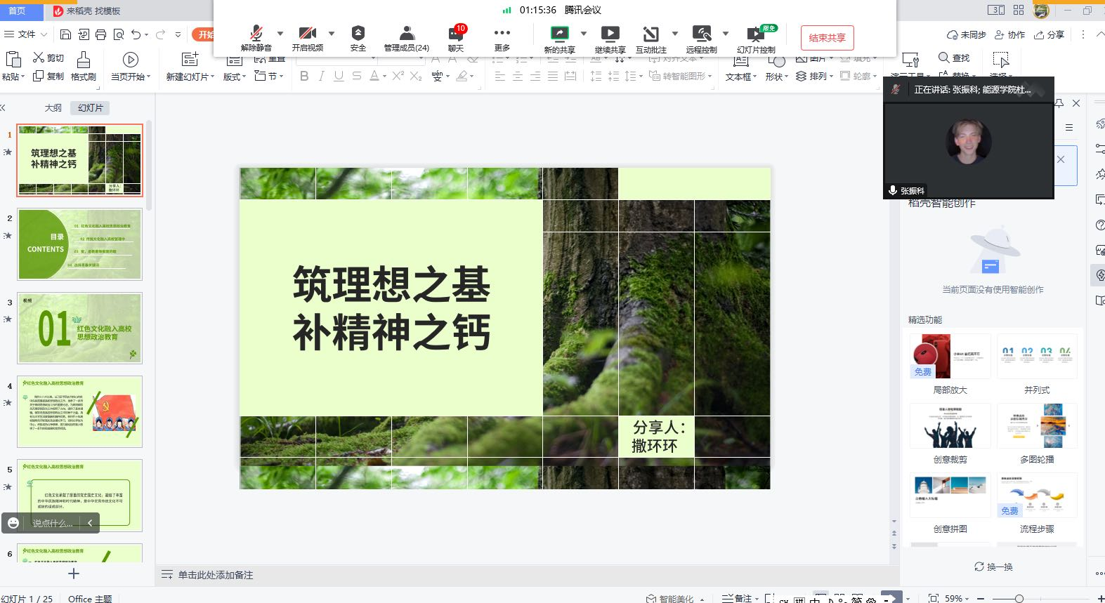Expand video options arrow beside 开启视频
Screen dimensions: 1105x603
click(332, 33)
